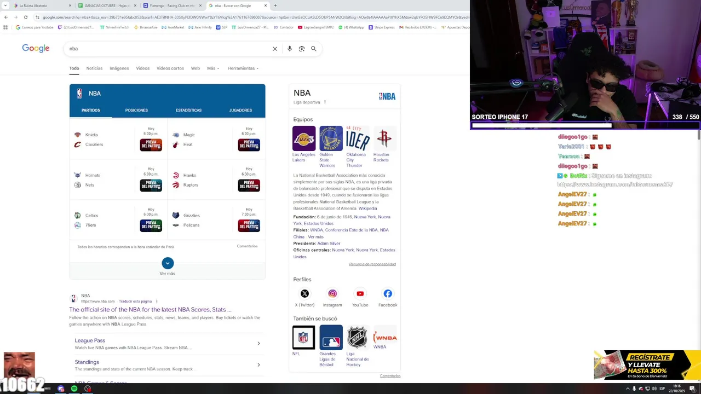Expand the Herramientas dropdown
701x394 pixels.
tap(243, 68)
